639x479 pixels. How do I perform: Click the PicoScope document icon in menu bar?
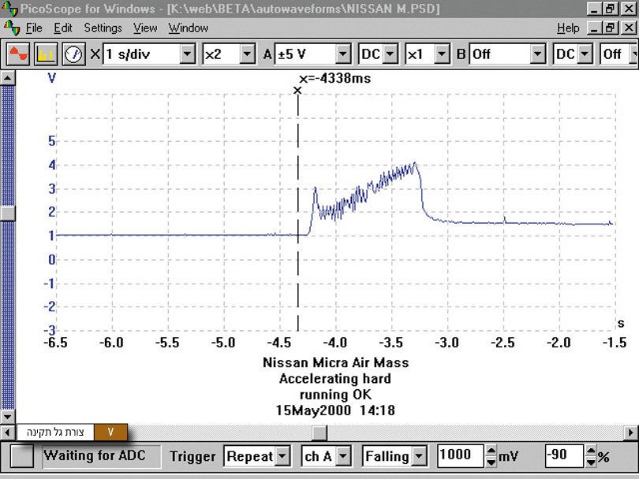pyautogui.click(x=11, y=28)
